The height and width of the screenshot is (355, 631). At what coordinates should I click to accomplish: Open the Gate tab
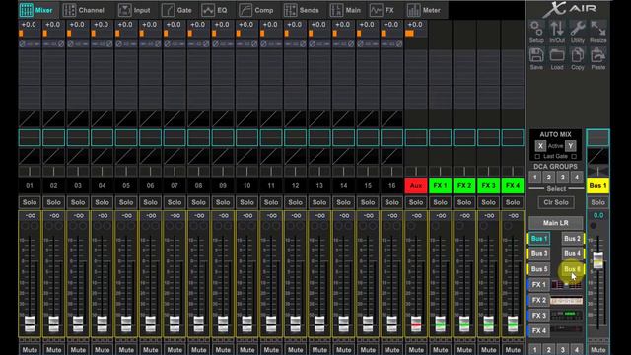point(176,10)
